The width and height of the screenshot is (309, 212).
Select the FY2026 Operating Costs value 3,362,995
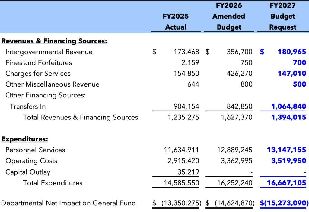237,161
